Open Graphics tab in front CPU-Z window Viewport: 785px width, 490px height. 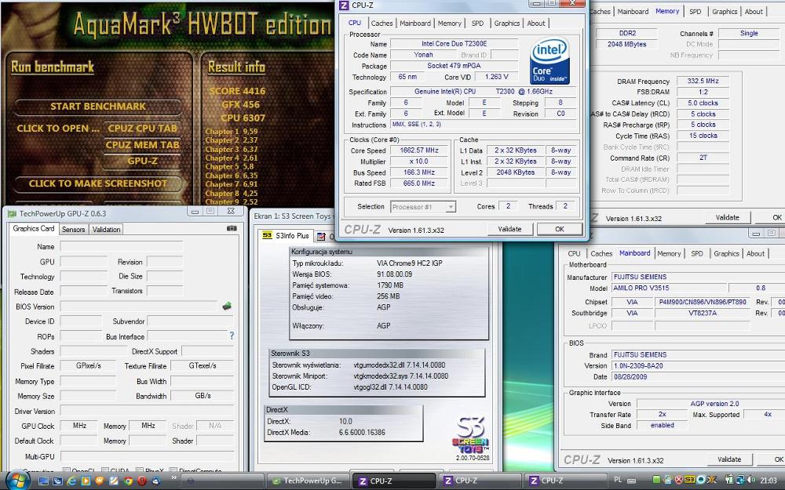(x=506, y=23)
